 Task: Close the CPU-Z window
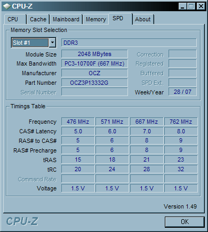(x=201, y=6)
